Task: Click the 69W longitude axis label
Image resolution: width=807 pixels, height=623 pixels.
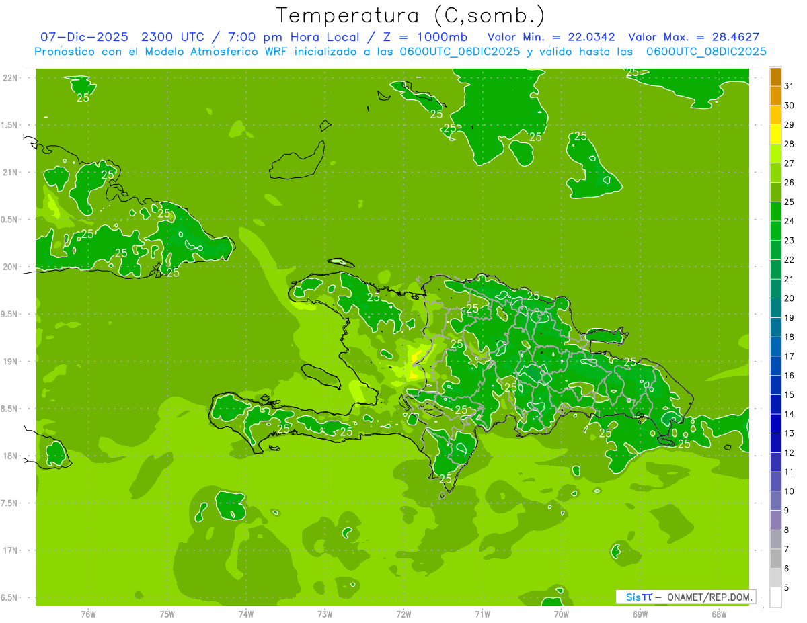Action: click(640, 614)
